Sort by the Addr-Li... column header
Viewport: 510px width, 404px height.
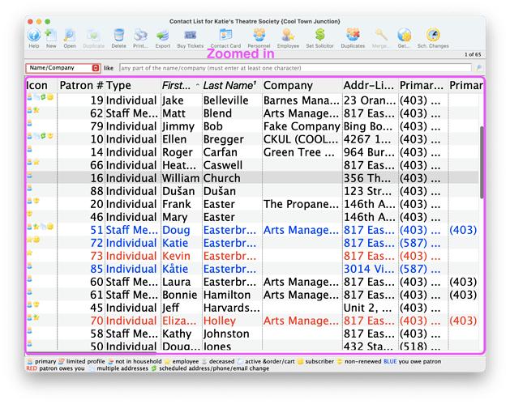pyautogui.click(x=371, y=85)
